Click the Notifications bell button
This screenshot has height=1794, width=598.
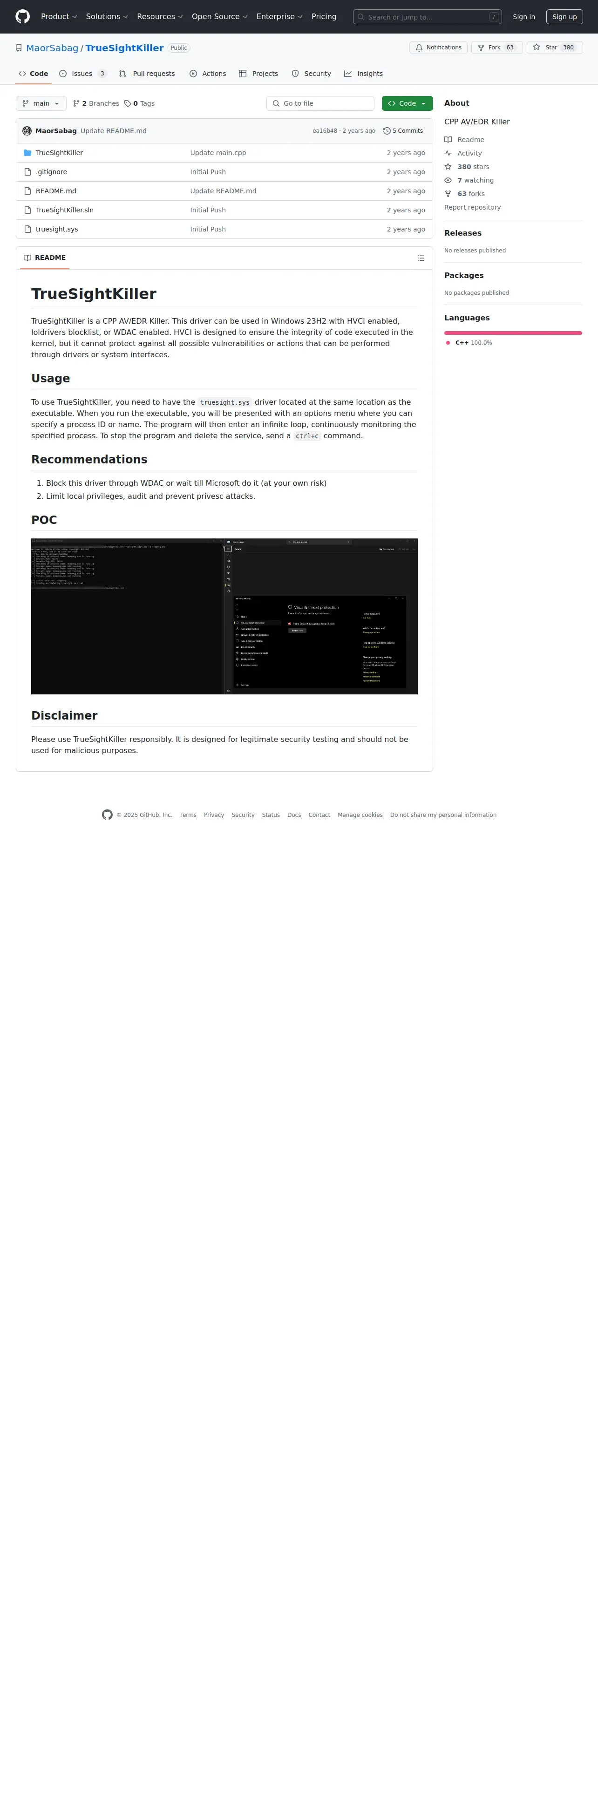pos(438,48)
